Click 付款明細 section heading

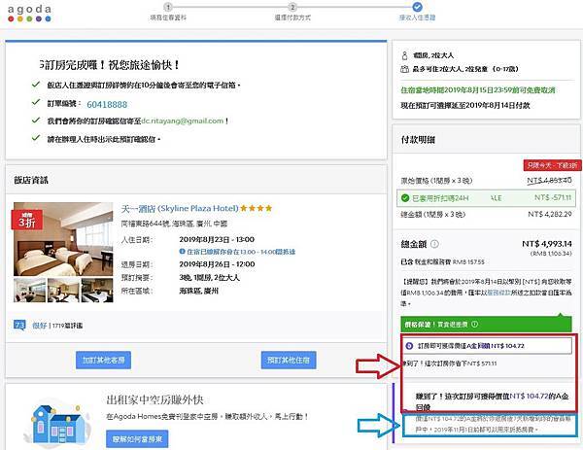(418, 140)
